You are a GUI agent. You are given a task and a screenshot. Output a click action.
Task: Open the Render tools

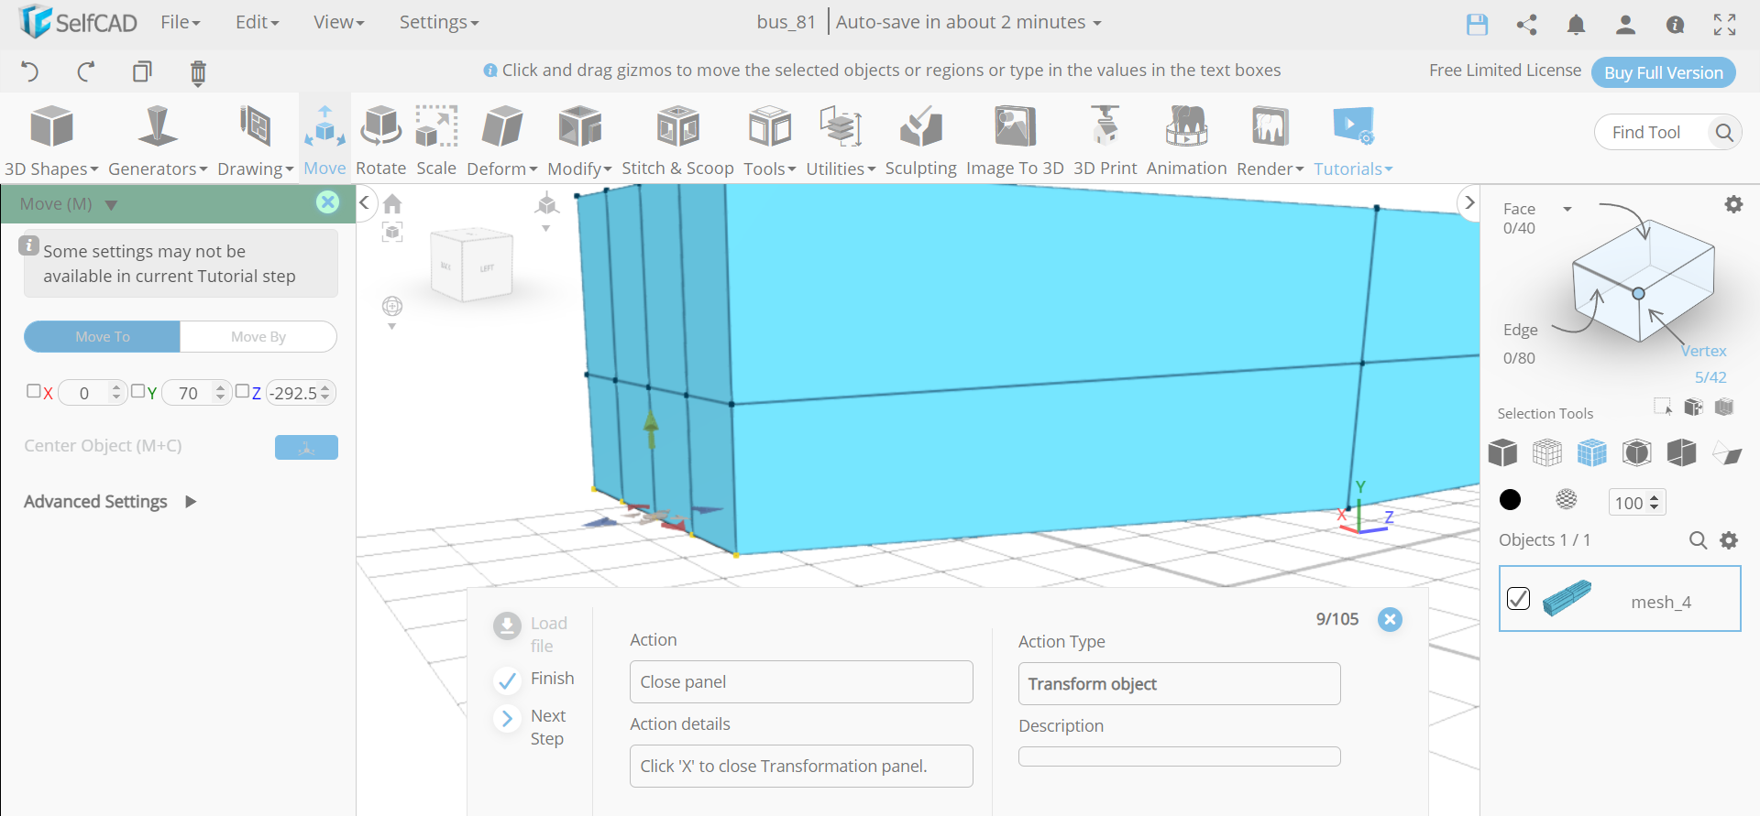1270,139
